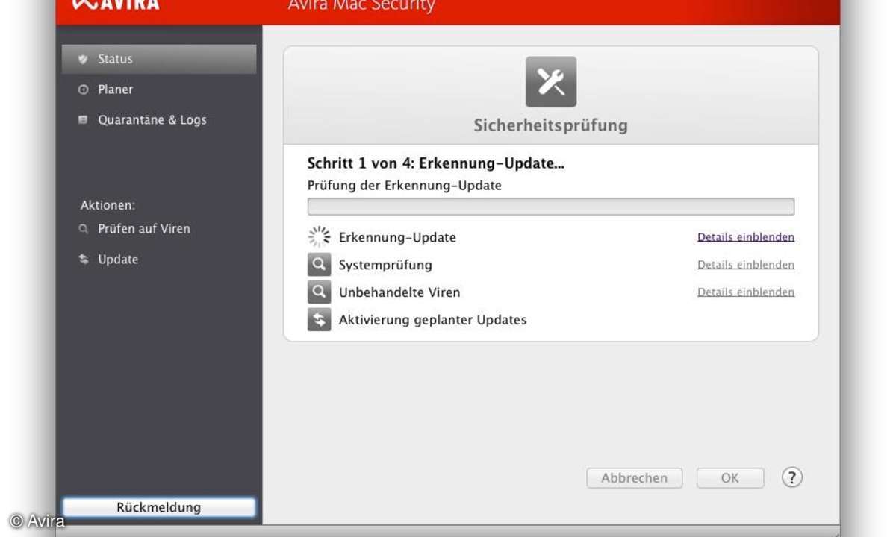Open help with the question mark button
896x537 pixels.
click(x=792, y=477)
